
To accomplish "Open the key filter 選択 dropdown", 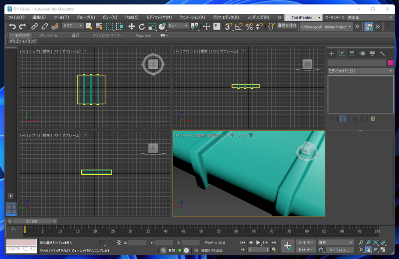I will coord(335,243).
